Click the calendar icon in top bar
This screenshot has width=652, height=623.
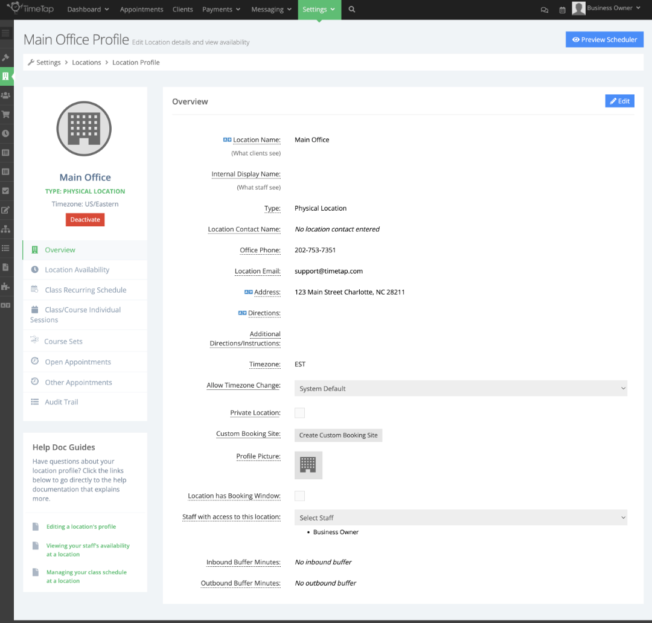(562, 10)
